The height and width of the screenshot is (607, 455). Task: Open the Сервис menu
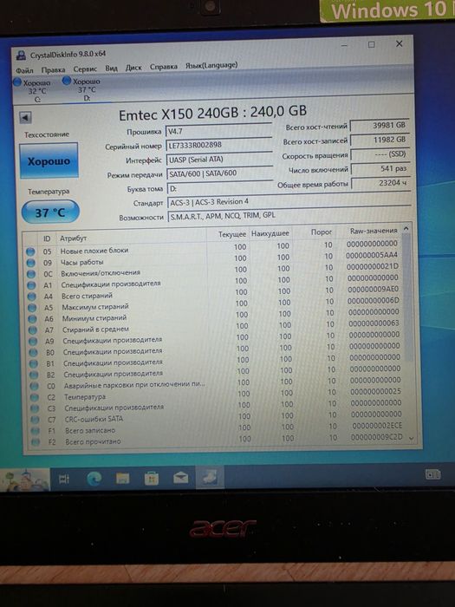coord(85,69)
